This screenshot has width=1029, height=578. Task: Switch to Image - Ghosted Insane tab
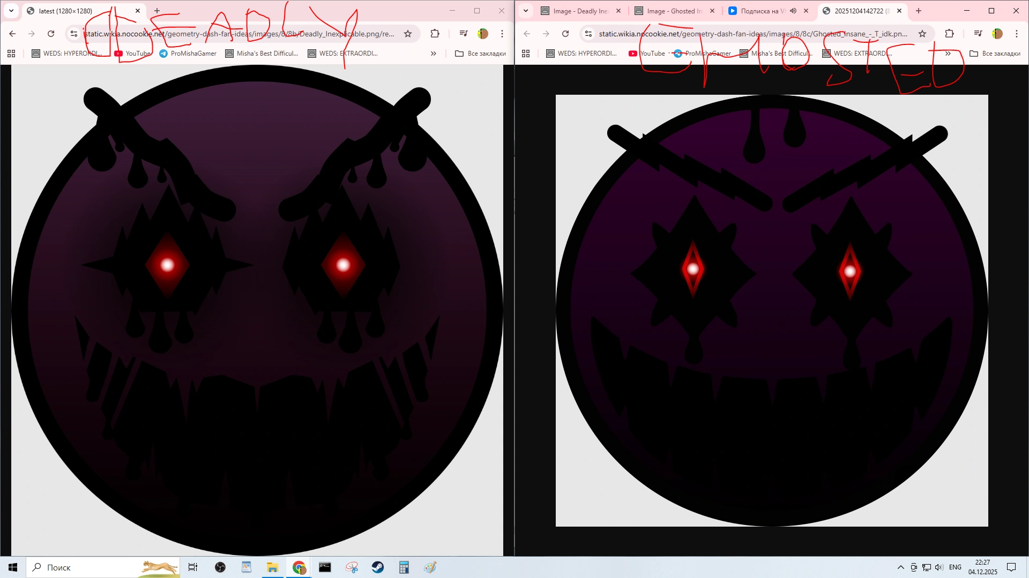pos(673,11)
